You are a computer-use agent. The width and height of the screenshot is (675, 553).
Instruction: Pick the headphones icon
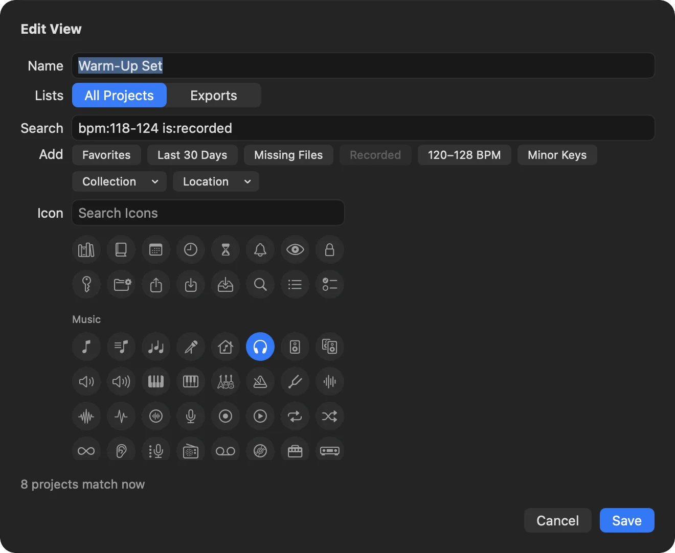(x=260, y=347)
